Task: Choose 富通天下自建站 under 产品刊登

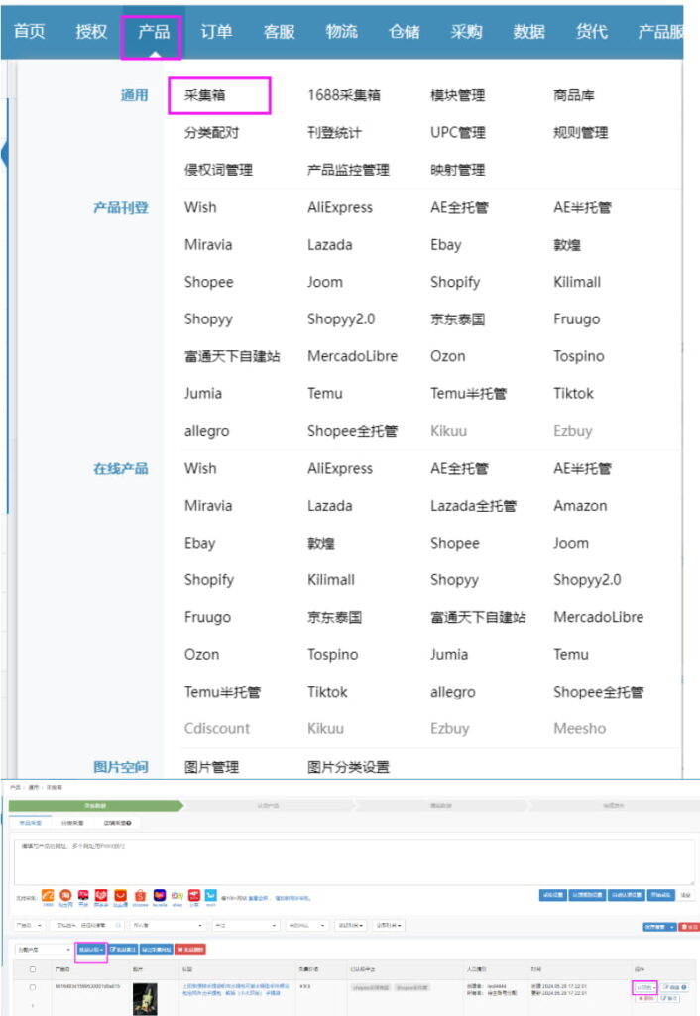Action: pyautogui.click(x=232, y=356)
